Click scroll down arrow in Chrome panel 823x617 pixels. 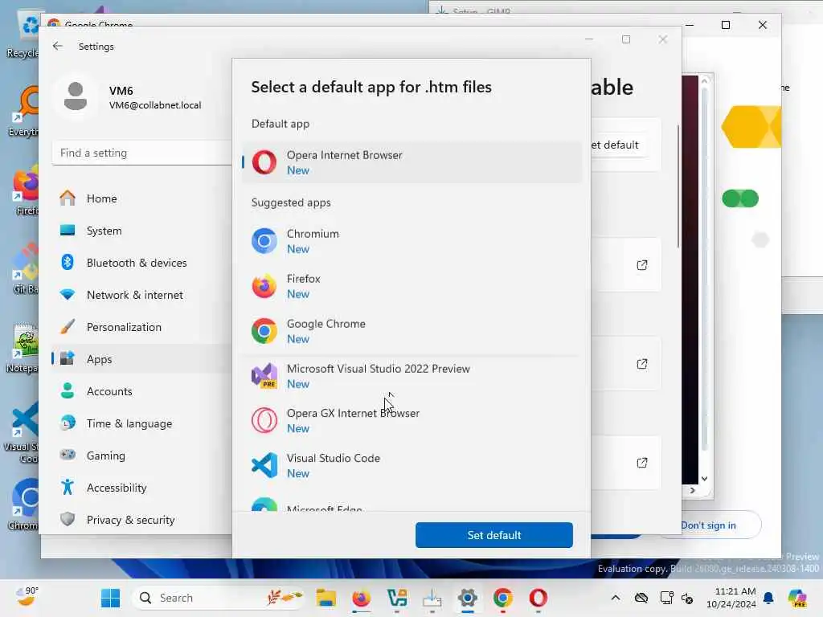point(704,479)
